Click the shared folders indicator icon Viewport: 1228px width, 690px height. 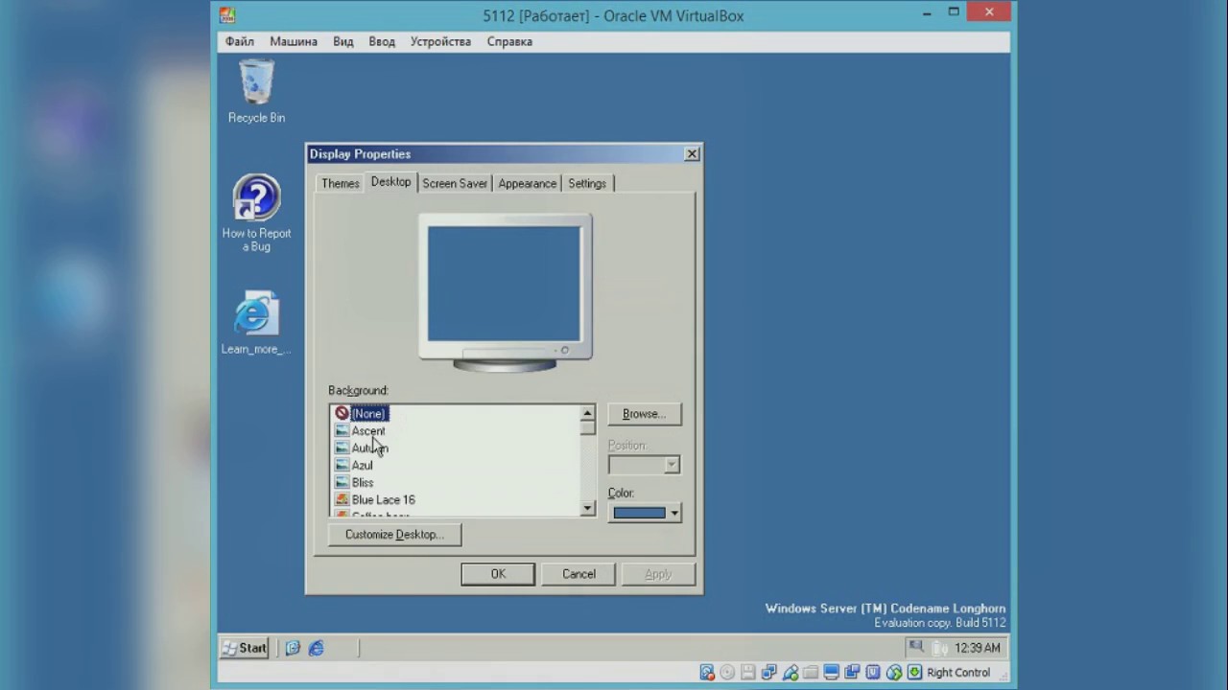click(811, 672)
